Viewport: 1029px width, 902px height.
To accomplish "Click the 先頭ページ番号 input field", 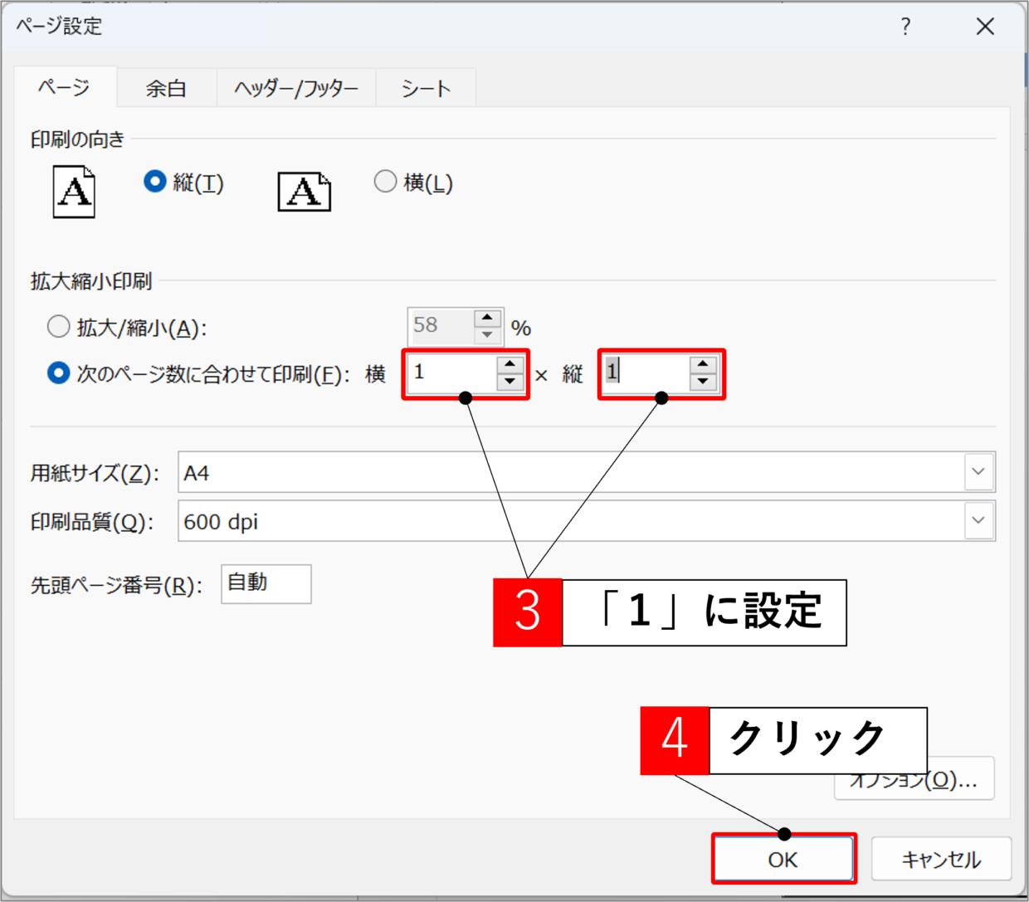I will (266, 584).
